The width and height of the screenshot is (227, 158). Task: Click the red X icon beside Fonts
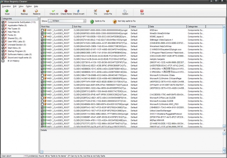coord(6,35)
